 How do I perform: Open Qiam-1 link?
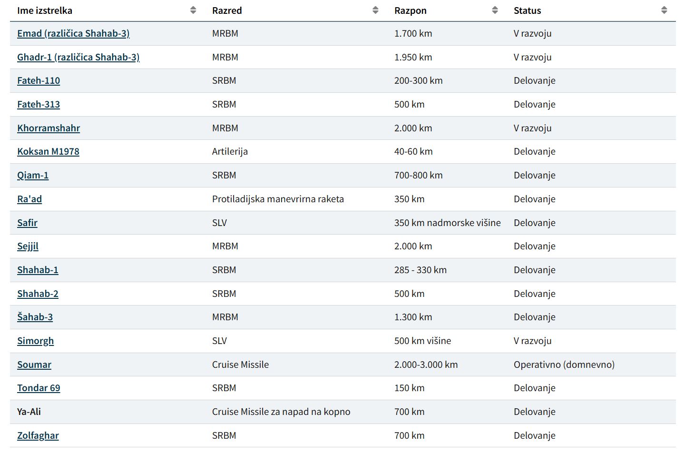click(x=33, y=175)
